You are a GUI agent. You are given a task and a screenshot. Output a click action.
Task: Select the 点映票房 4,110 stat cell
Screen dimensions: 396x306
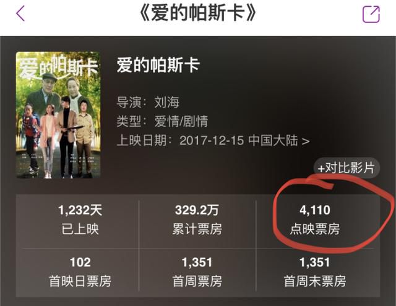point(315,220)
